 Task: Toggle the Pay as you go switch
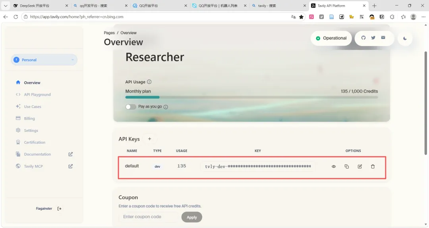(x=131, y=107)
